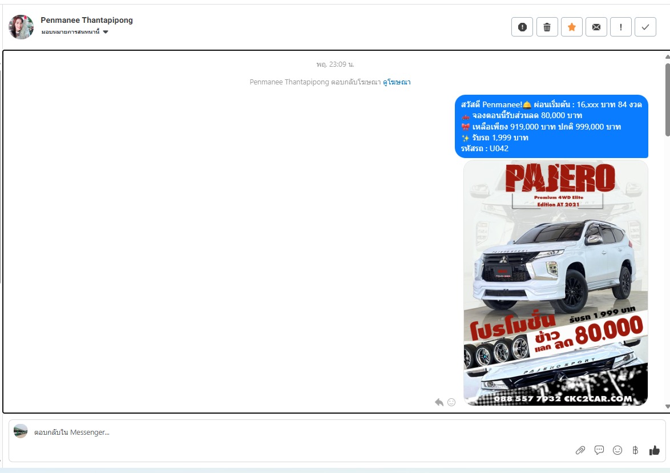Reply to message with arrow icon

[x=439, y=402]
